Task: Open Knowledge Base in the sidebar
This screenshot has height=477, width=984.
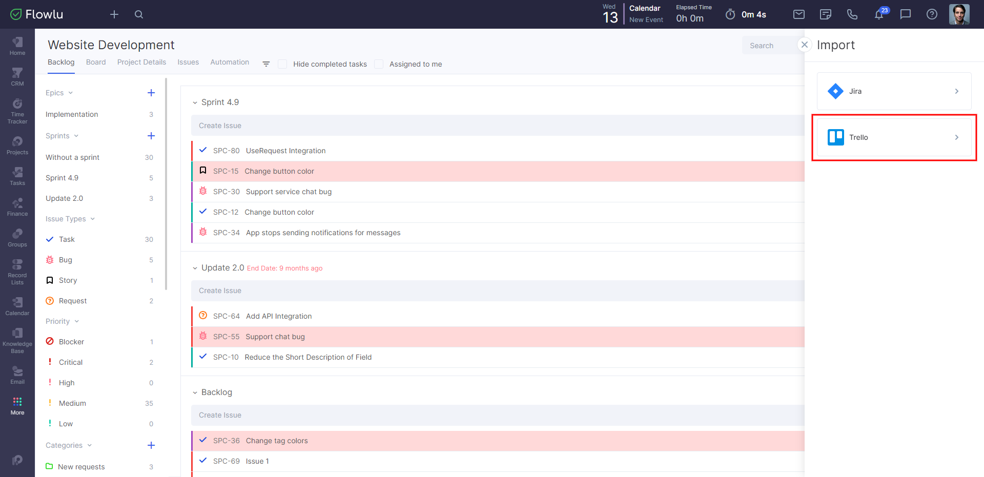Action: pos(17,340)
